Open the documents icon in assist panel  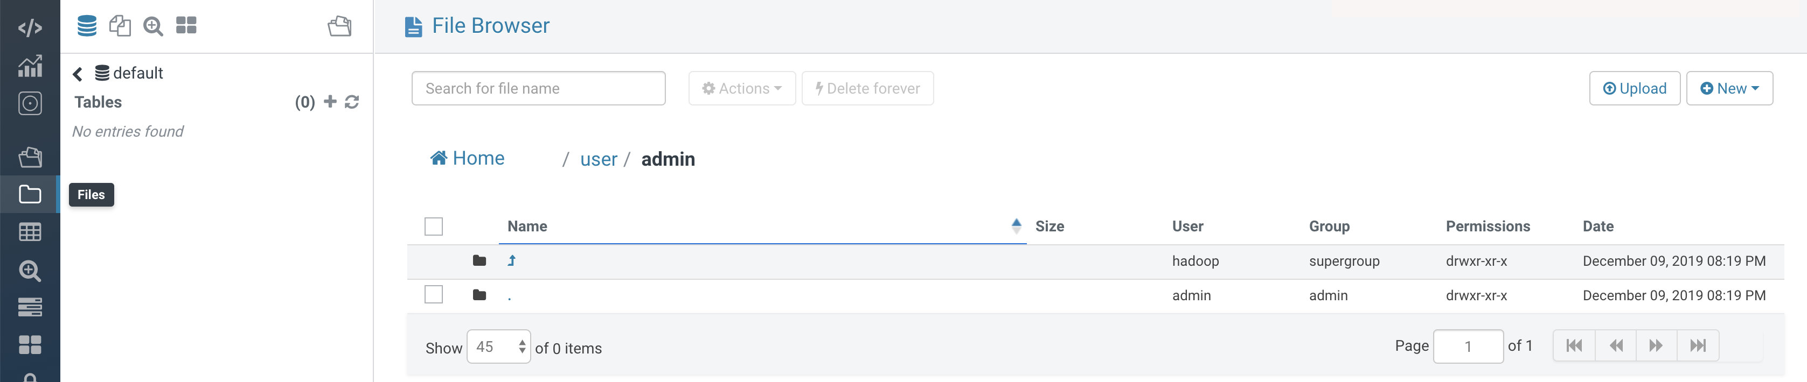(120, 26)
